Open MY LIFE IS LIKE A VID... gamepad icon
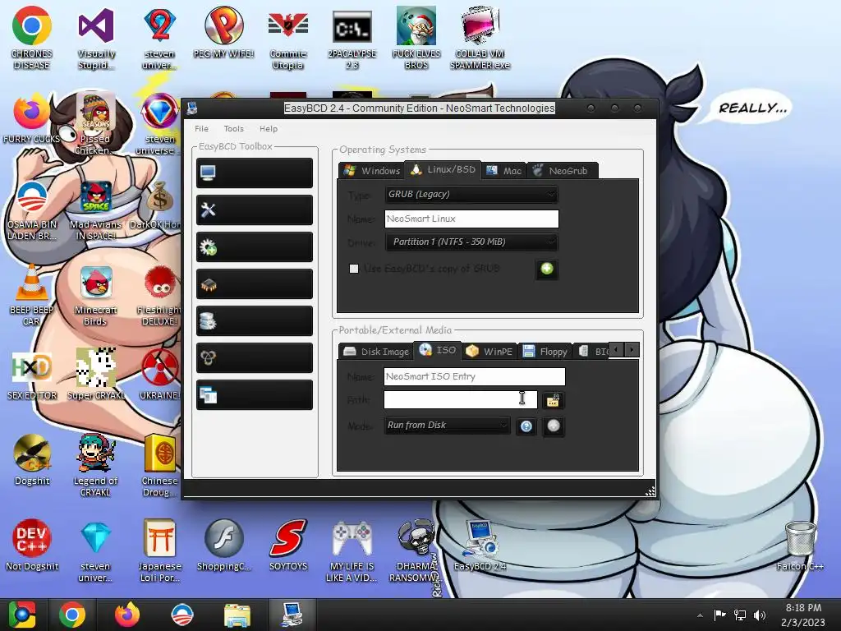 352,550
